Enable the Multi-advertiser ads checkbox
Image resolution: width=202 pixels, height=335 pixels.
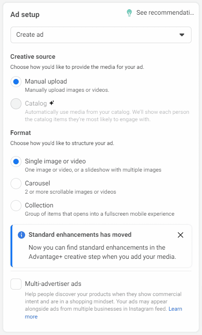(16, 284)
